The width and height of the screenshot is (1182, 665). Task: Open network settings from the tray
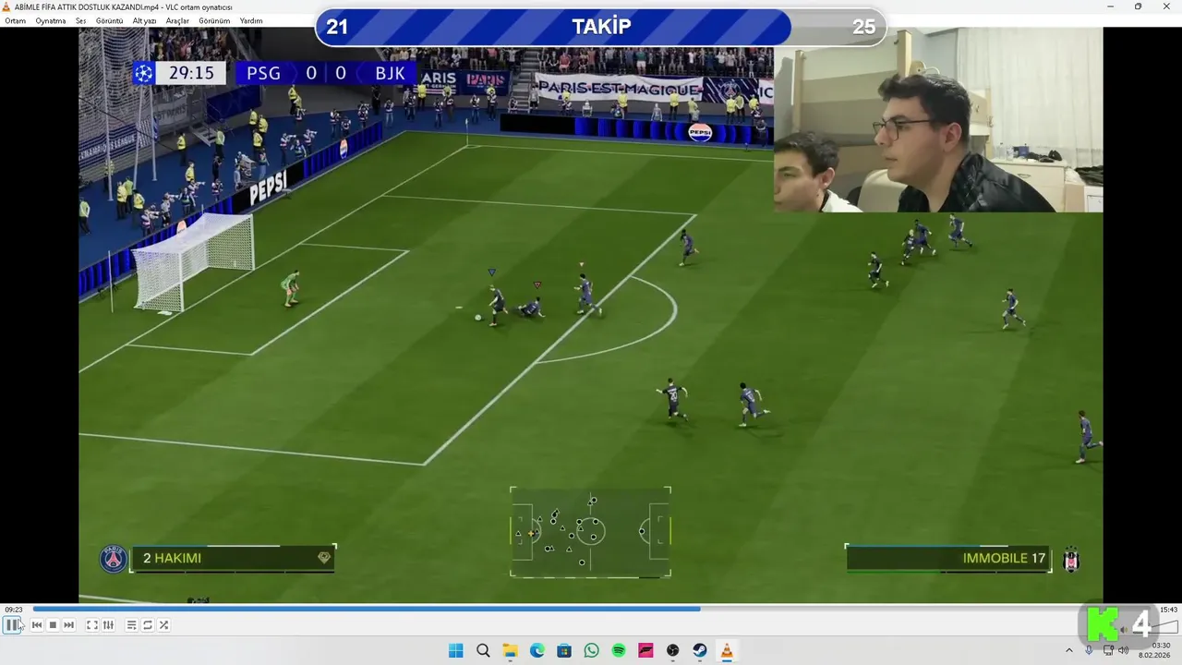coord(1108,650)
